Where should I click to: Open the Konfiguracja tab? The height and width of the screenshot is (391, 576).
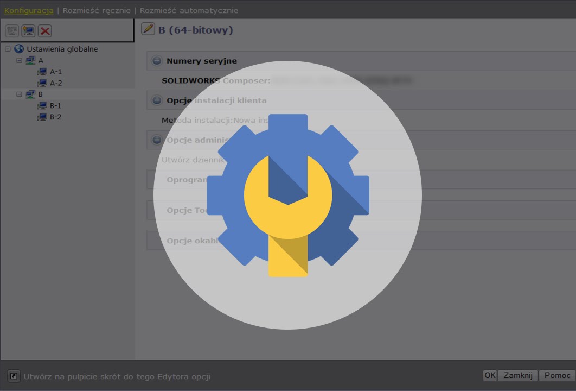click(29, 10)
